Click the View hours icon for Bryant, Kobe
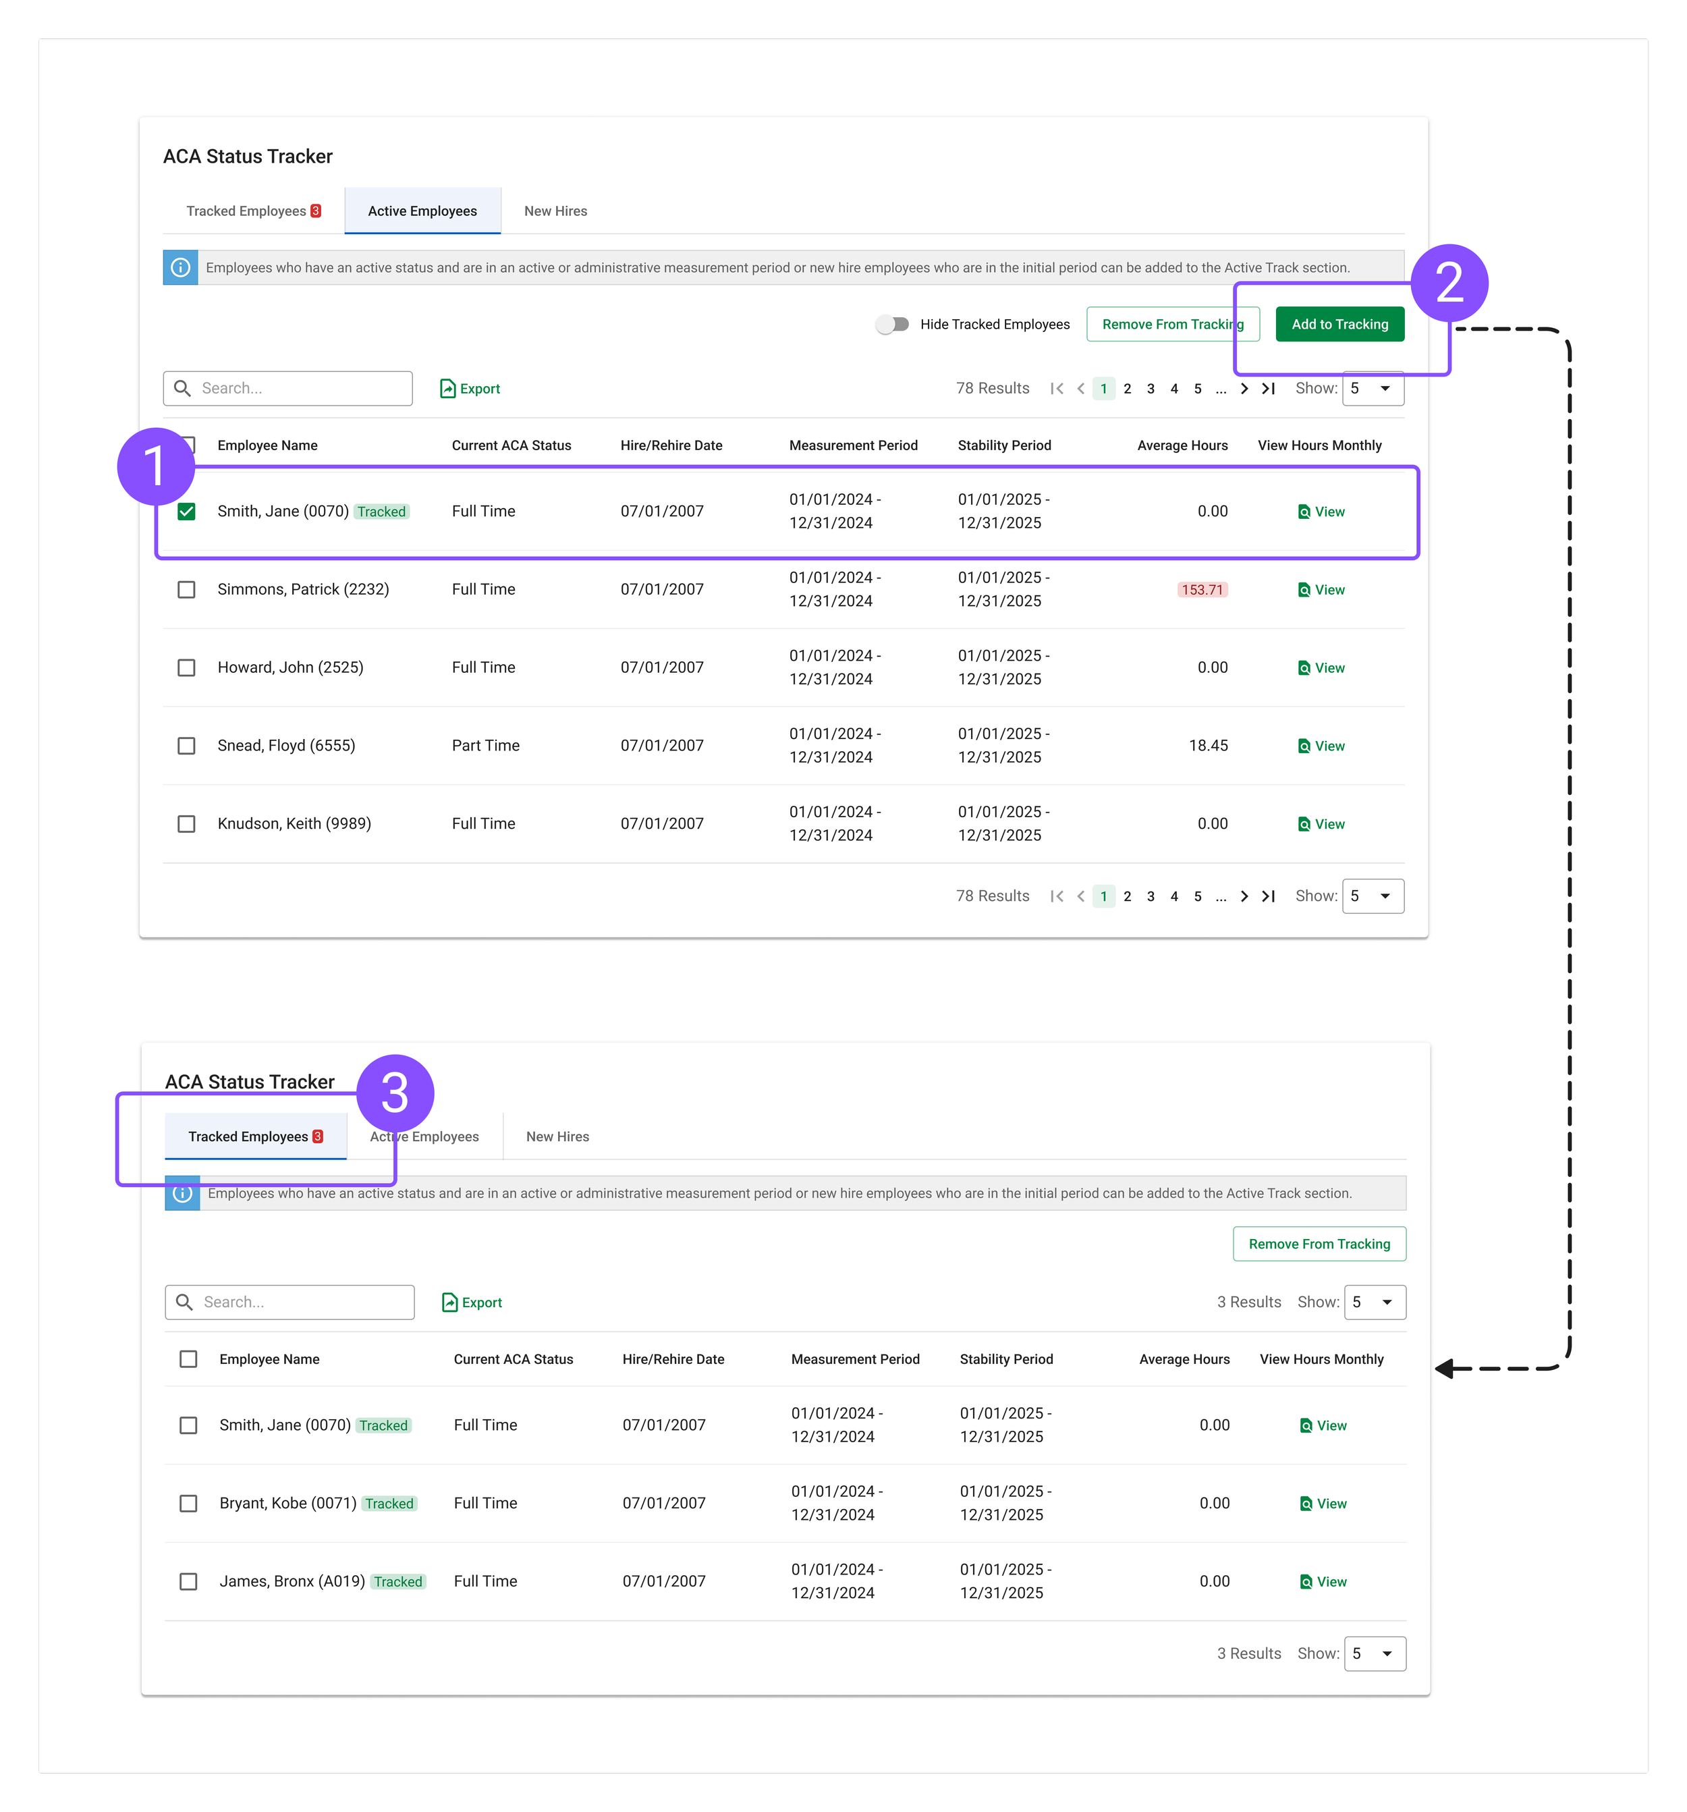 [x=1306, y=1504]
